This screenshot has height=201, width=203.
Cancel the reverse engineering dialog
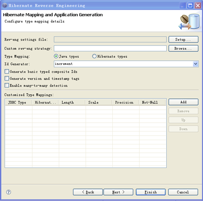tap(183, 192)
